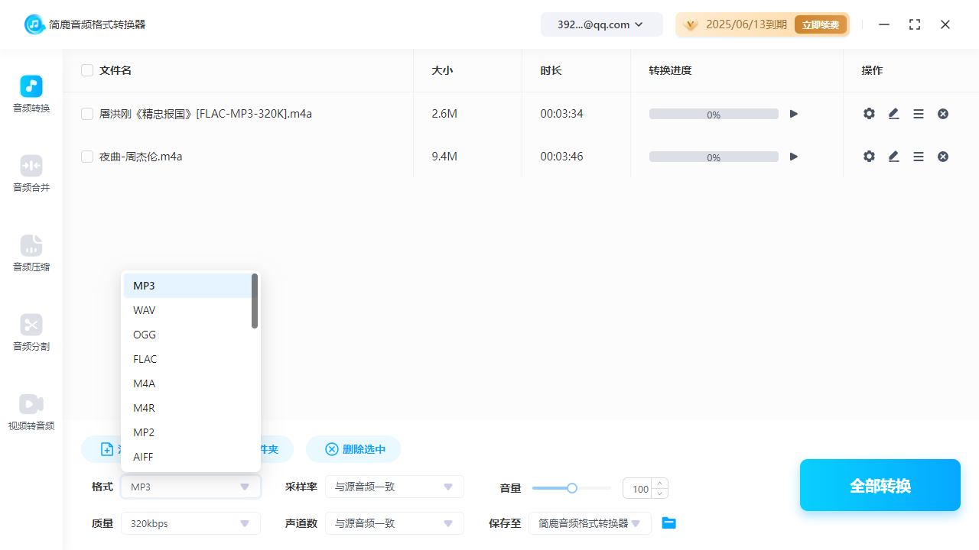
Task: Adjust the 音量 volume slider handle
Action: click(x=571, y=487)
